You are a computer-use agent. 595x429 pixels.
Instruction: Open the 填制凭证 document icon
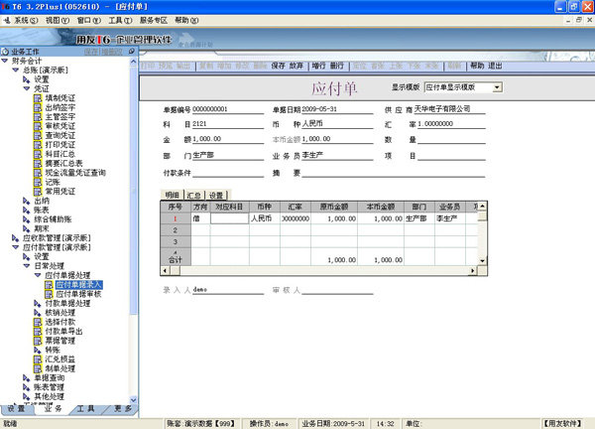tap(38, 98)
